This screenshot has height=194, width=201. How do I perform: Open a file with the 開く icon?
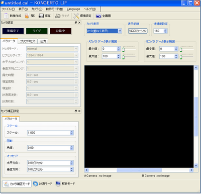pyautogui.click(x=27, y=16)
